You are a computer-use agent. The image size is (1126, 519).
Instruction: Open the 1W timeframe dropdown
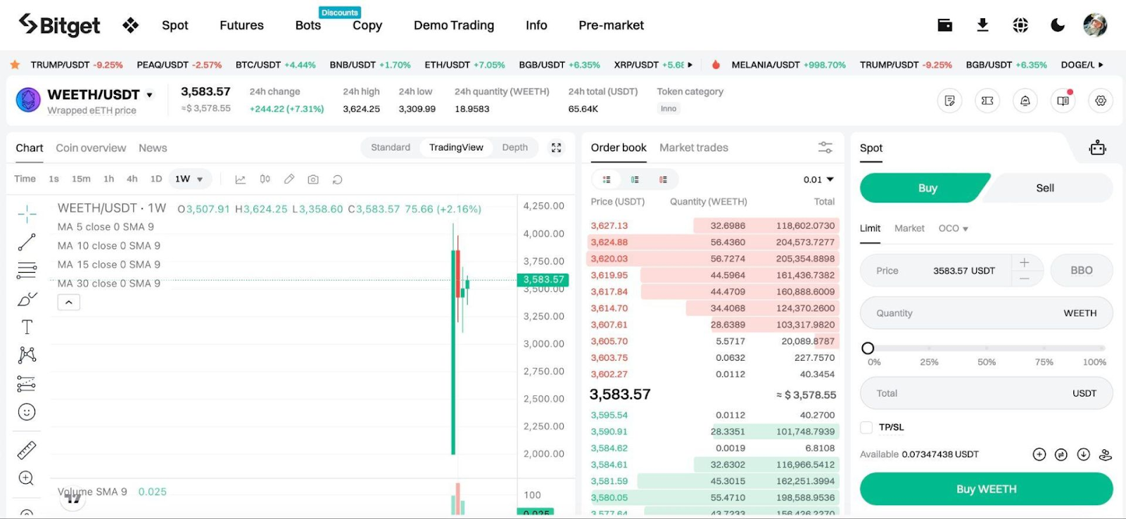coord(189,179)
